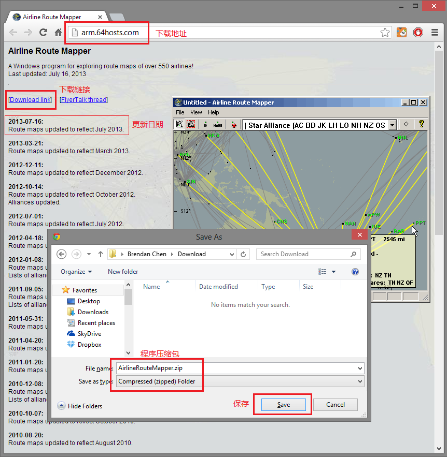Click the browser forward arrow
This screenshot has height=457, width=447.
click(x=29, y=33)
